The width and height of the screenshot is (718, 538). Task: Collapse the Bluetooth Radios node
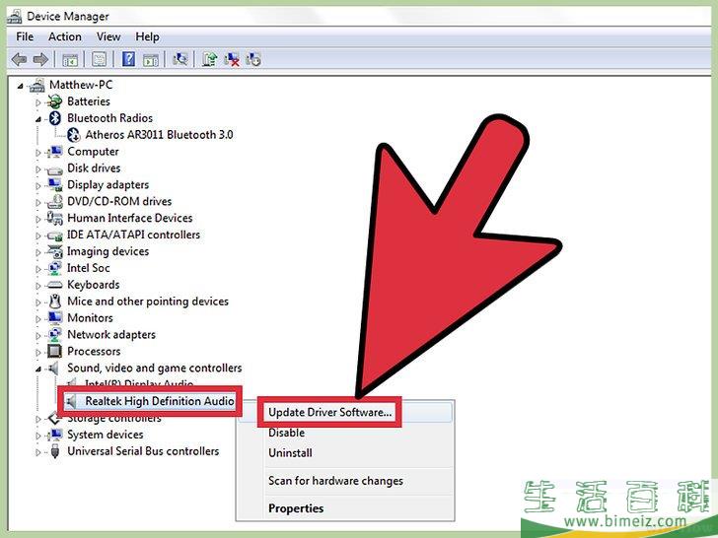[x=38, y=119]
